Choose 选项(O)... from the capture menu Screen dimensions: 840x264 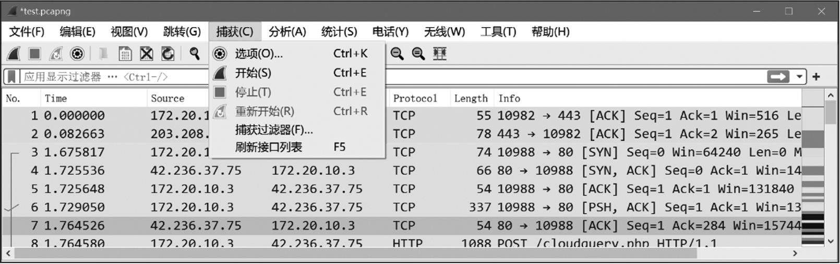coord(259,54)
